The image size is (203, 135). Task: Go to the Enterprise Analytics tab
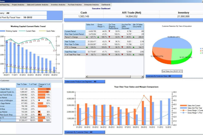pyautogui.click(x=91, y=5)
